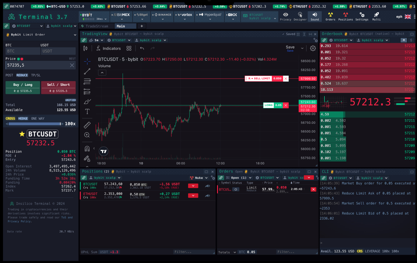
Task: Open the Hyperliquid exchange menu
Action: [210, 17]
